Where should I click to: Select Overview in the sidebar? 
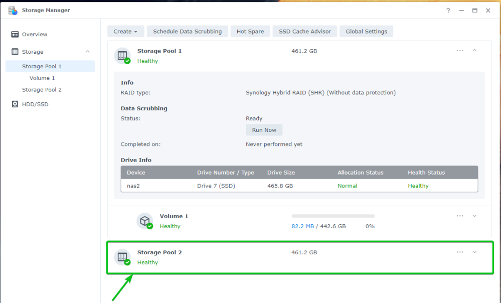point(35,34)
